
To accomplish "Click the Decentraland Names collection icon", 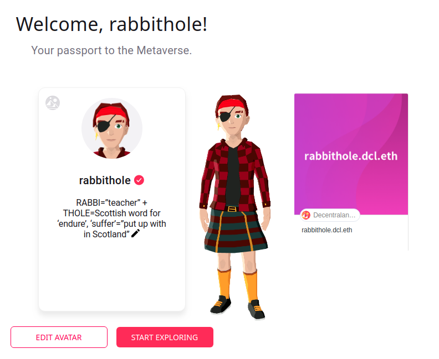I will coord(306,215).
